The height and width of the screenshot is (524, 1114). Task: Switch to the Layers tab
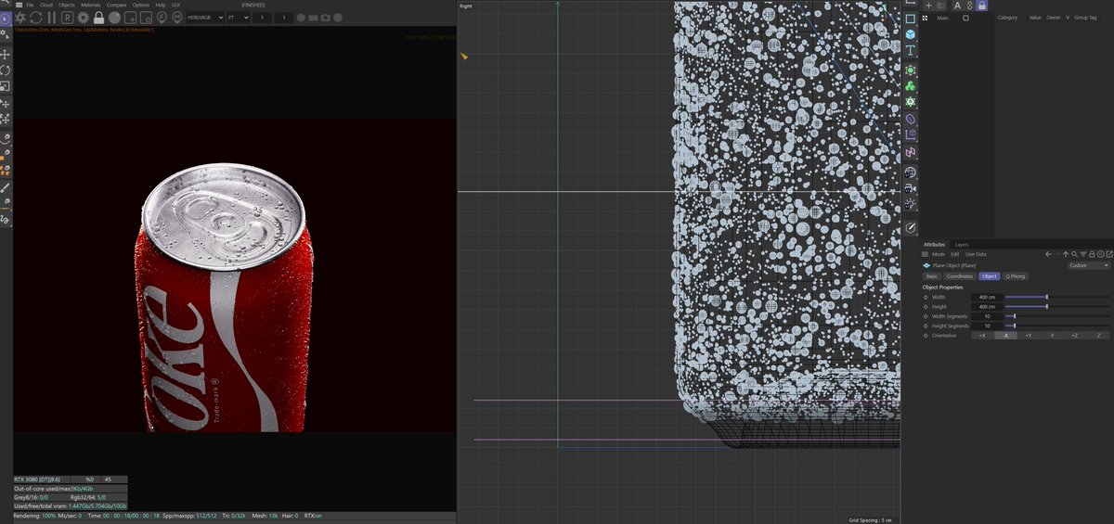[962, 245]
